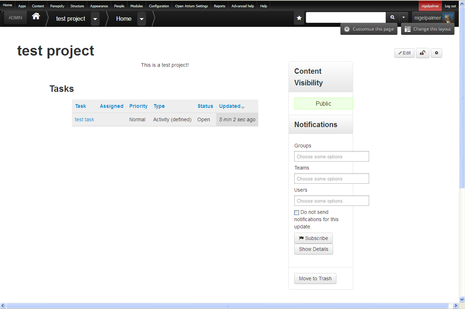Image resolution: width=465 pixels, height=309 pixels.
Task: Open the search options dropdown arrow
Action: pos(404,17)
